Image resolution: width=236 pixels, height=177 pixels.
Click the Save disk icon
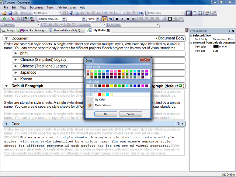pyautogui.click(x=10, y=13)
